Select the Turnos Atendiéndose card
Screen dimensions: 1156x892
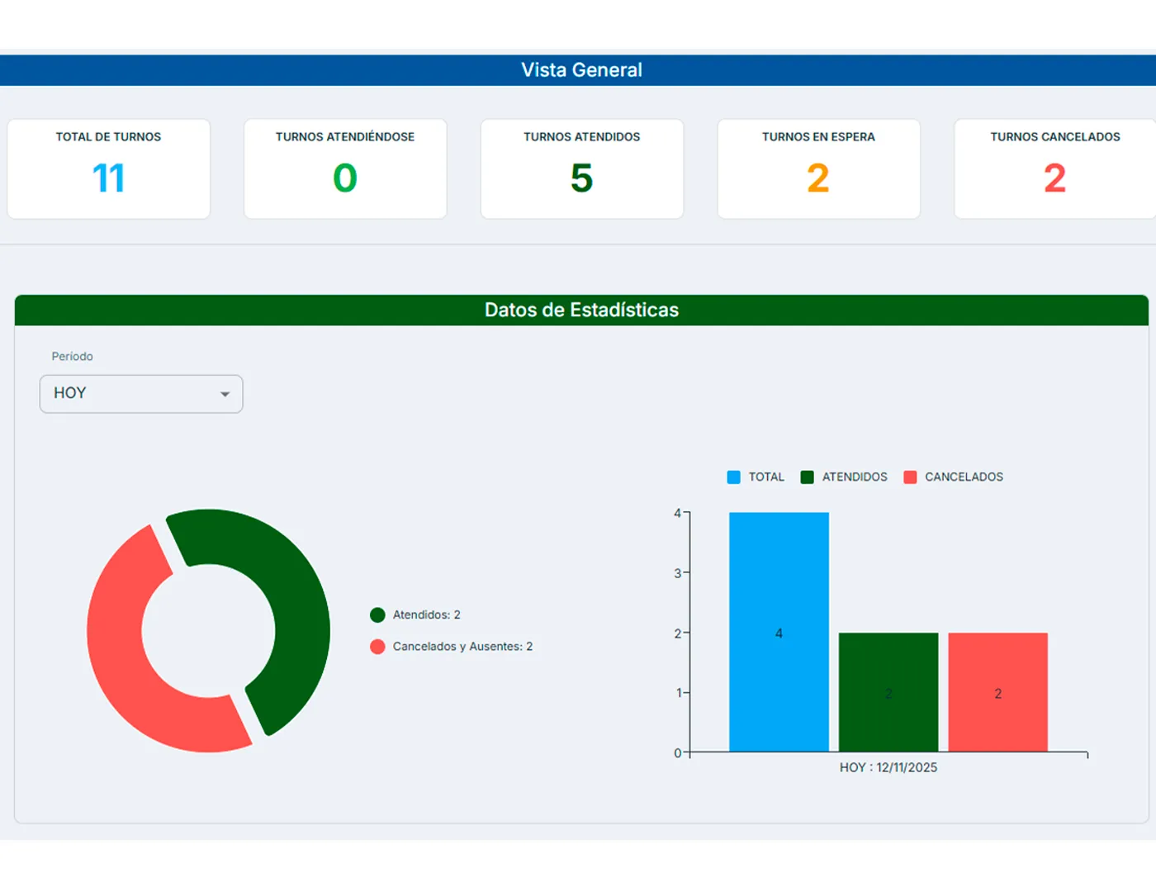pos(345,169)
